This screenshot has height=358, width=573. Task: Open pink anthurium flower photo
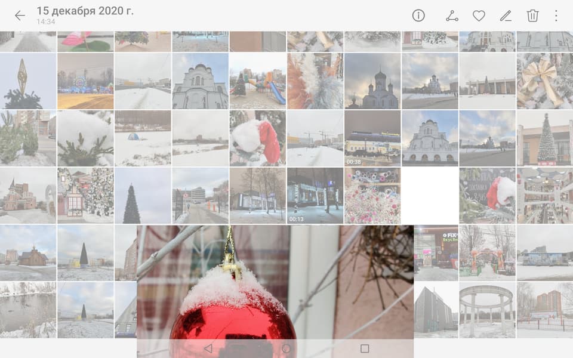(x=85, y=41)
